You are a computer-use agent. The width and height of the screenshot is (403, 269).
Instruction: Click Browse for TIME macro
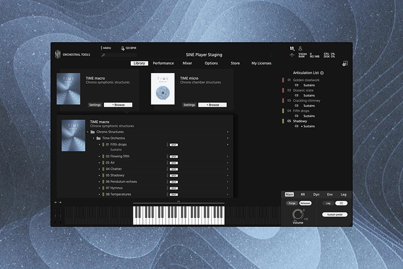[118, 105]
